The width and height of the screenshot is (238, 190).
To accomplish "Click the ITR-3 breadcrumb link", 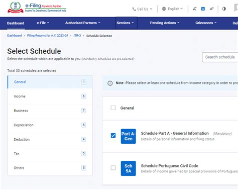I will click(x=77, y=36).
